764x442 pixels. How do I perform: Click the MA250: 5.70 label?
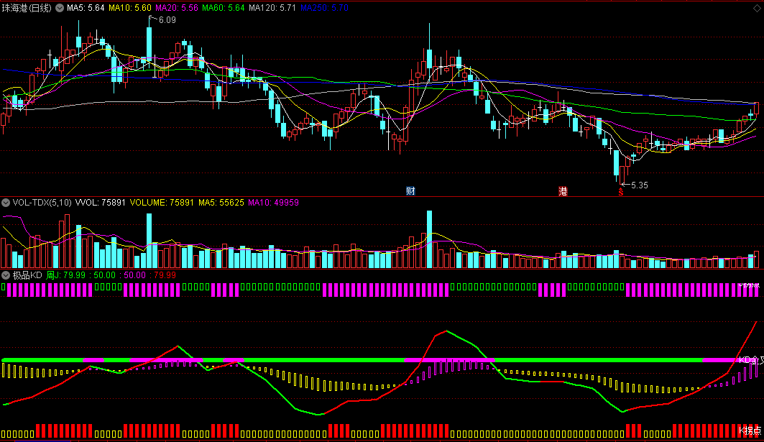point(324,8)
